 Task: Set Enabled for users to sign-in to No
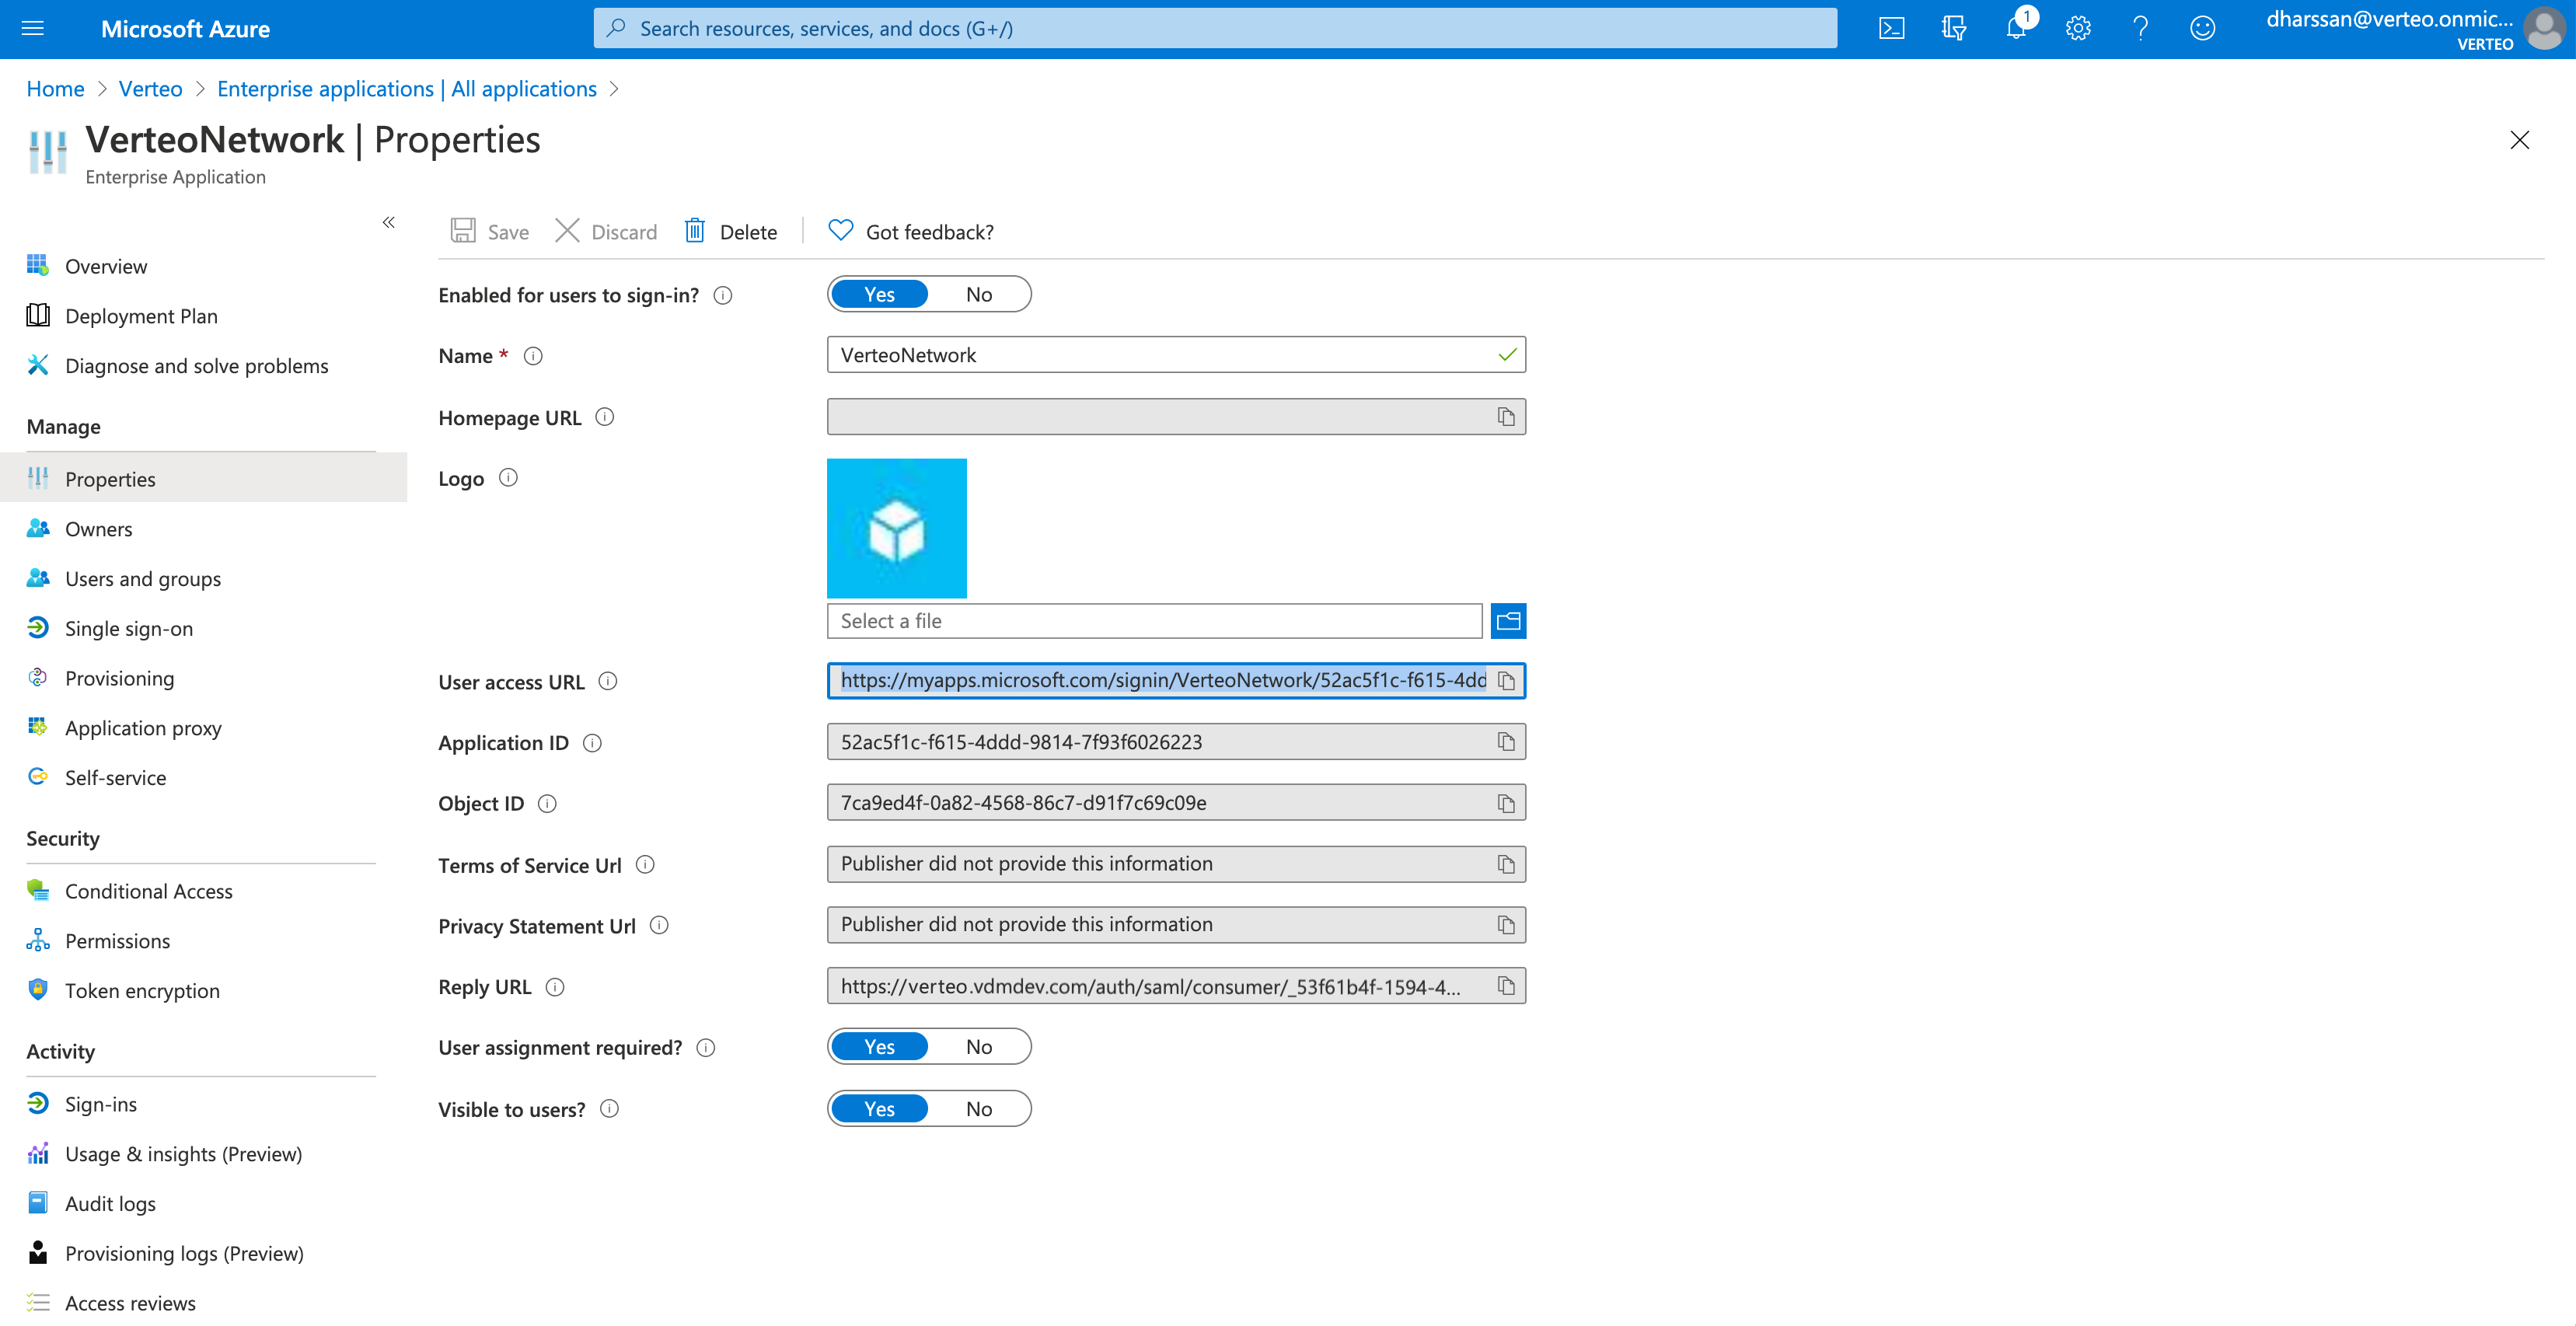pos(979,294)
